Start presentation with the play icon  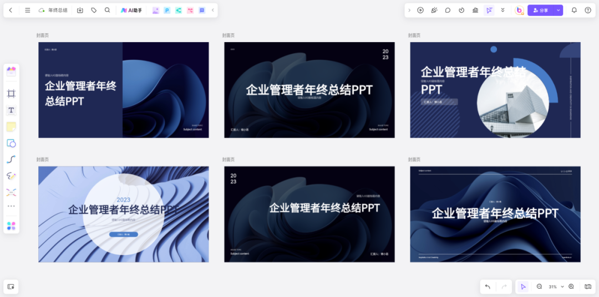coord(420,10)
